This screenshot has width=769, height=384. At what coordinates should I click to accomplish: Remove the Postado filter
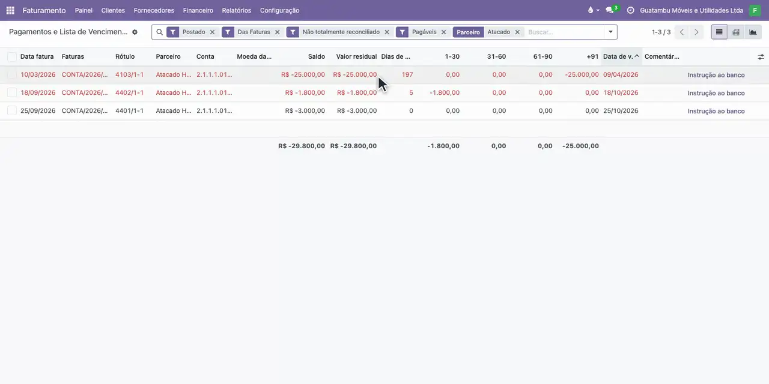[212, 32]
